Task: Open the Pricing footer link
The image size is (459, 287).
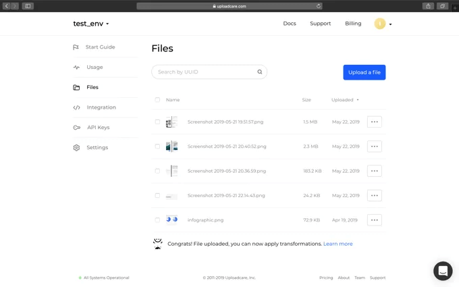Action: click(326, 278)
